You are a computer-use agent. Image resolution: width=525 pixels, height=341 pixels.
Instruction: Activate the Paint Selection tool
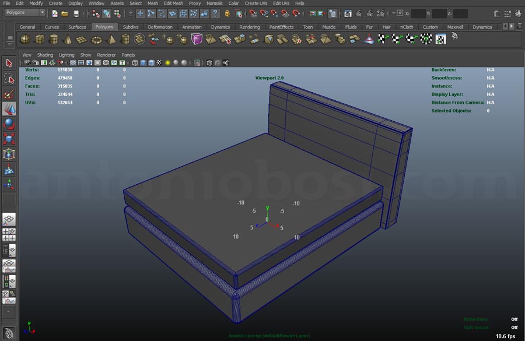(x=9, y=94)
